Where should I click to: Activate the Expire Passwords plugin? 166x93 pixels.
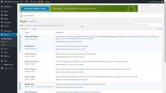(x=27, y=56)
